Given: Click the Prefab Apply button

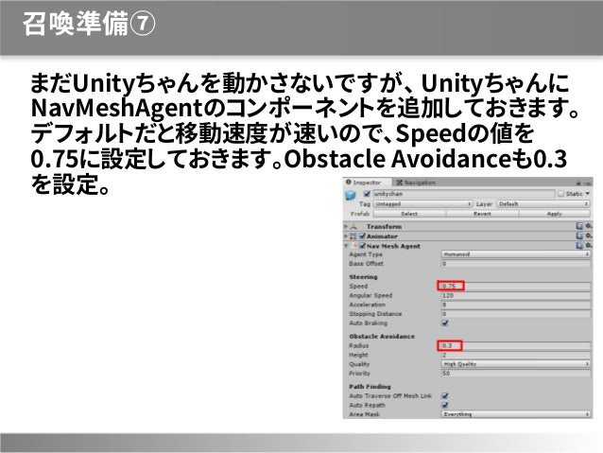Looking at the screenshot, I should click(555, 214).
